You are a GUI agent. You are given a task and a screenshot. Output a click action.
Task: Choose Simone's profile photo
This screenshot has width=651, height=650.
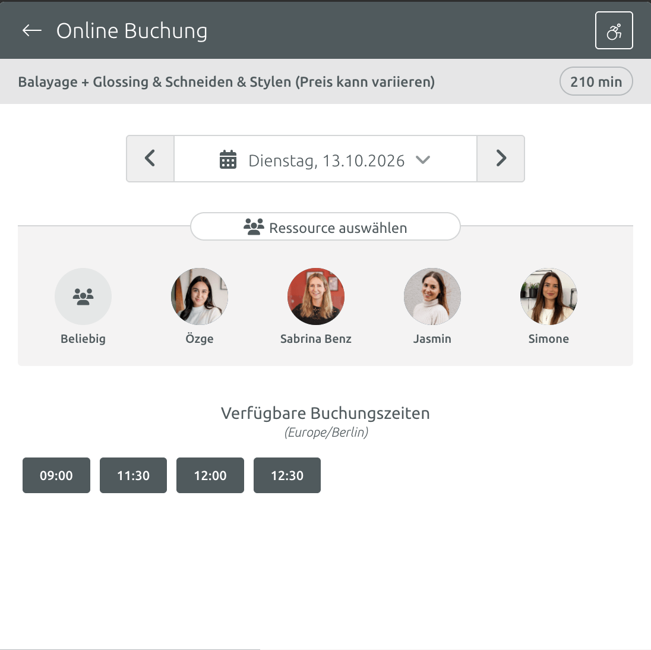(548, 296)
